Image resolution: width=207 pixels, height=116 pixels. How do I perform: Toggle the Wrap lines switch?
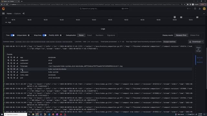45,35
